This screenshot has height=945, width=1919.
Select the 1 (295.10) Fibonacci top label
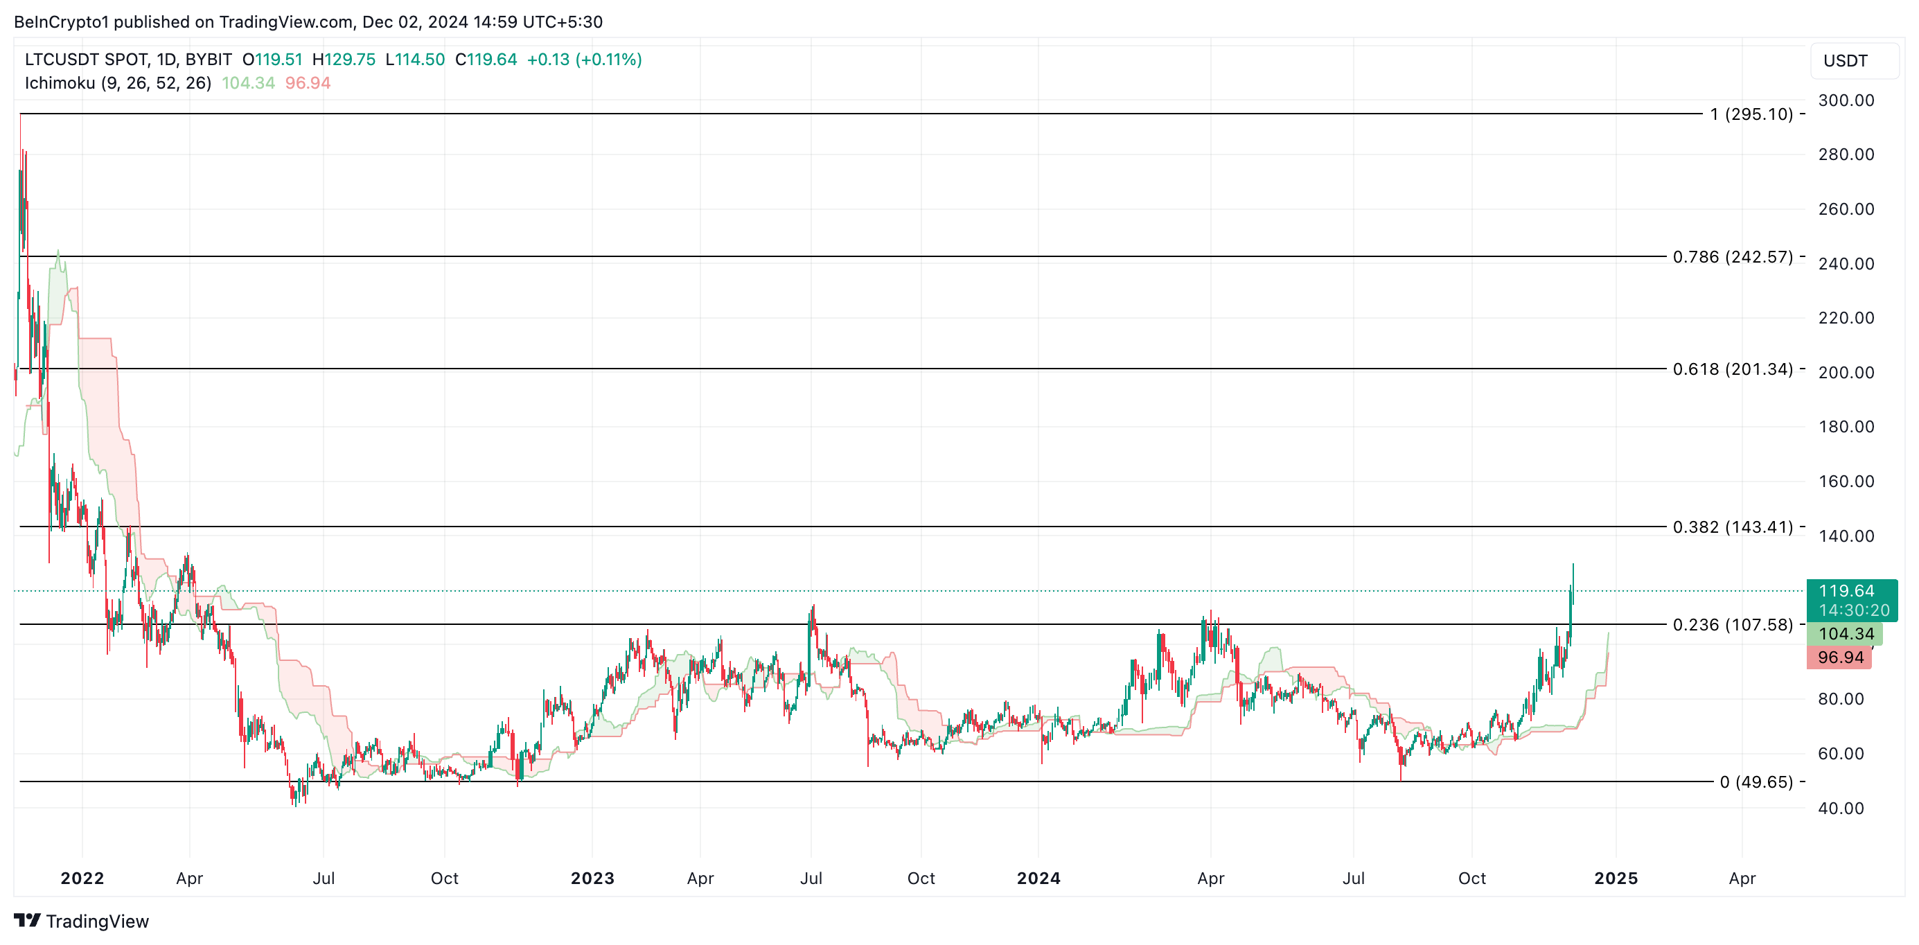(1751, 114)
